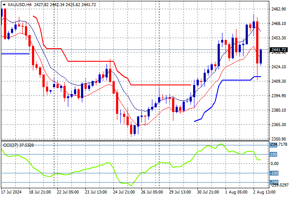Viewport: 289px width, 197px height.
Task: Click the 2424.10 price axis label
Action: pyautogui.click(x=278, y=67)
